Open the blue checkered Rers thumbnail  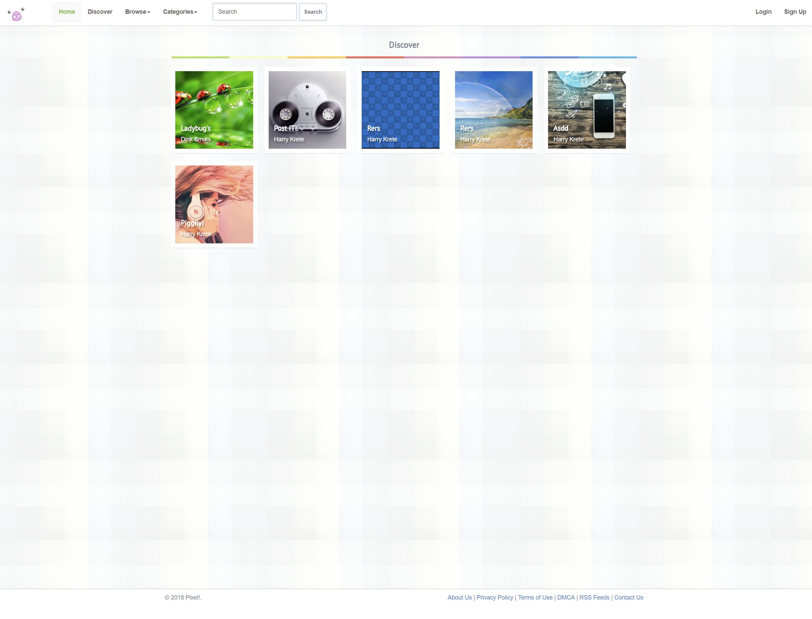click(400, 110)
